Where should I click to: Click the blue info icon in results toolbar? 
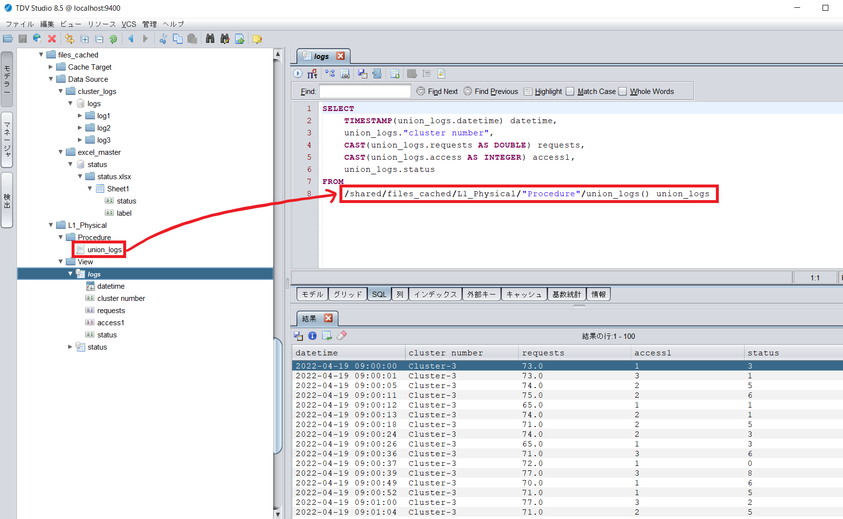click(x=312, y=335)
